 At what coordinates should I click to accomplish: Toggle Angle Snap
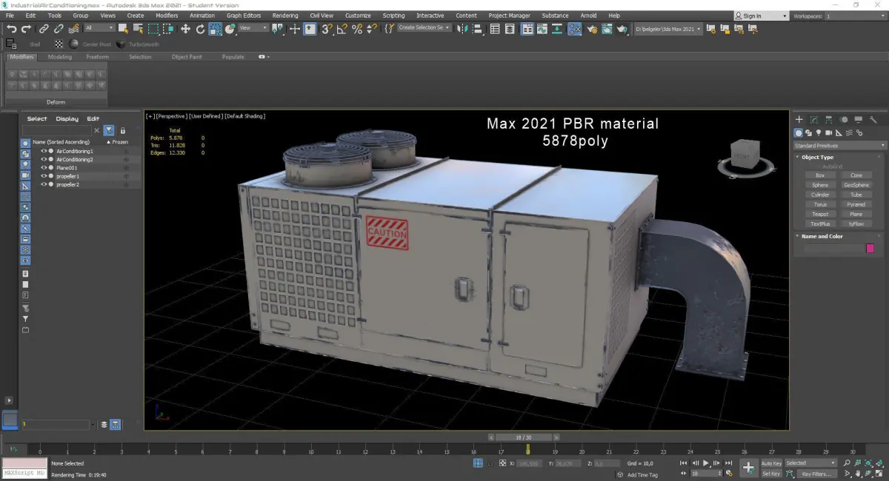click(x=342, y=29)
